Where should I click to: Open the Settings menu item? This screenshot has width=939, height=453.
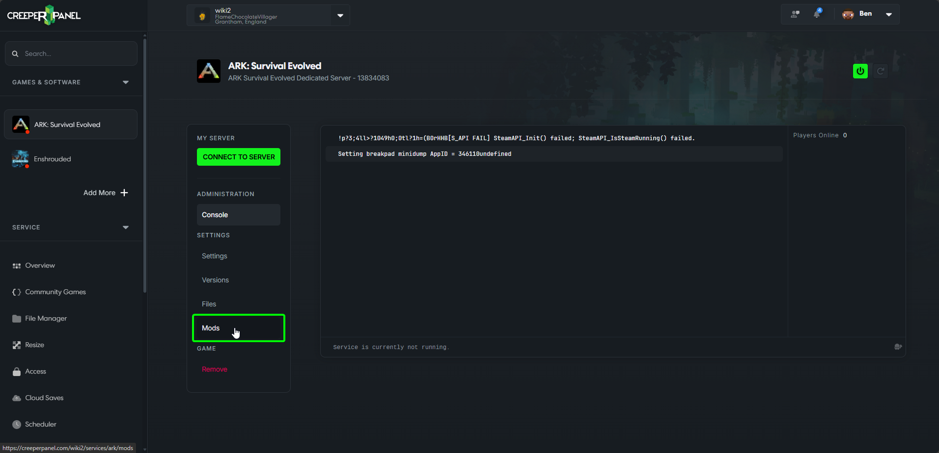tap(239, 256)
